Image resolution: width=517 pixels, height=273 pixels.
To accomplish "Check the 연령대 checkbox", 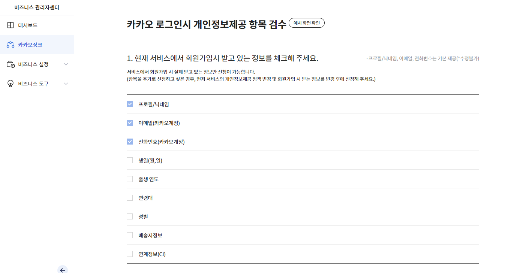I will click(x=130, y=198).
